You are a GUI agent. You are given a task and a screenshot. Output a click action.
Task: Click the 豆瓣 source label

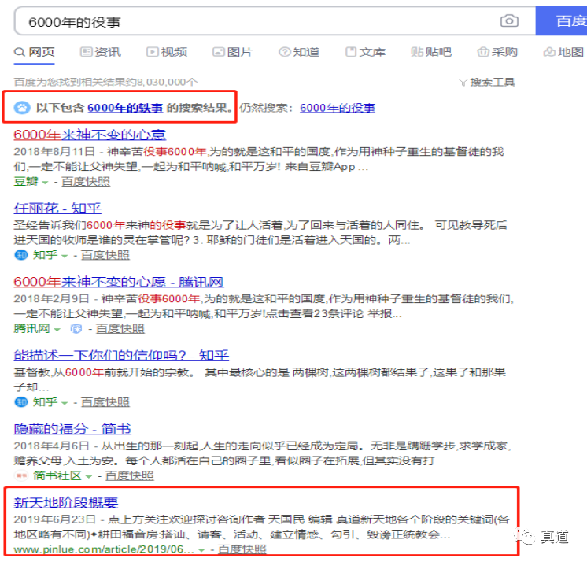(x=26, y=182)
